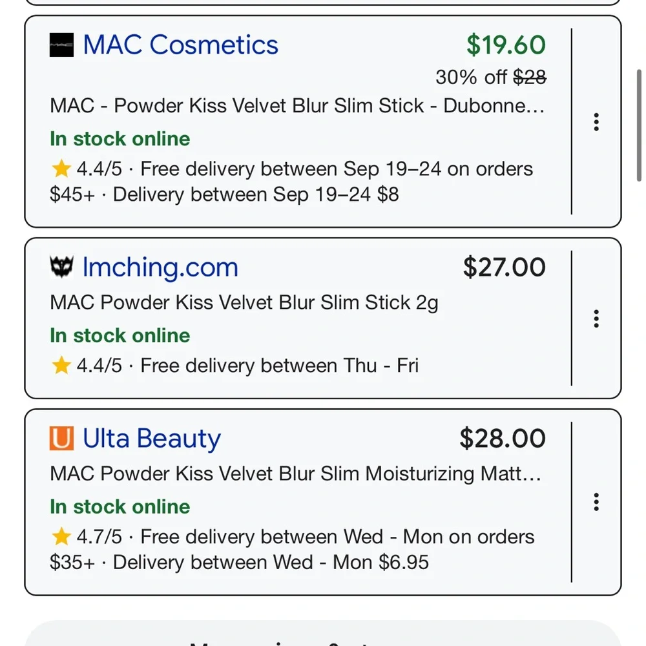The height and width of the screenshot is (646, 646).
Task: Open the three-dot menu for MAC Cosmetics
Action: coord(596,121)
